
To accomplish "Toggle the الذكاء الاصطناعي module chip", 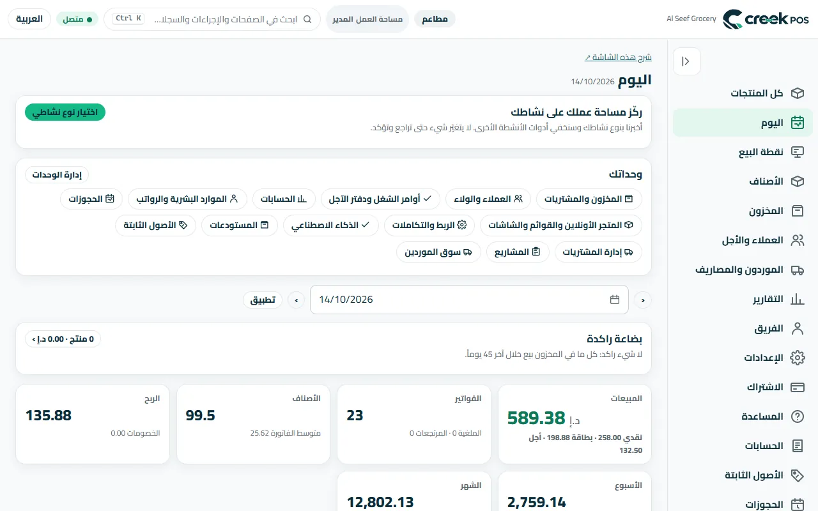I will (x=331, y=225).
